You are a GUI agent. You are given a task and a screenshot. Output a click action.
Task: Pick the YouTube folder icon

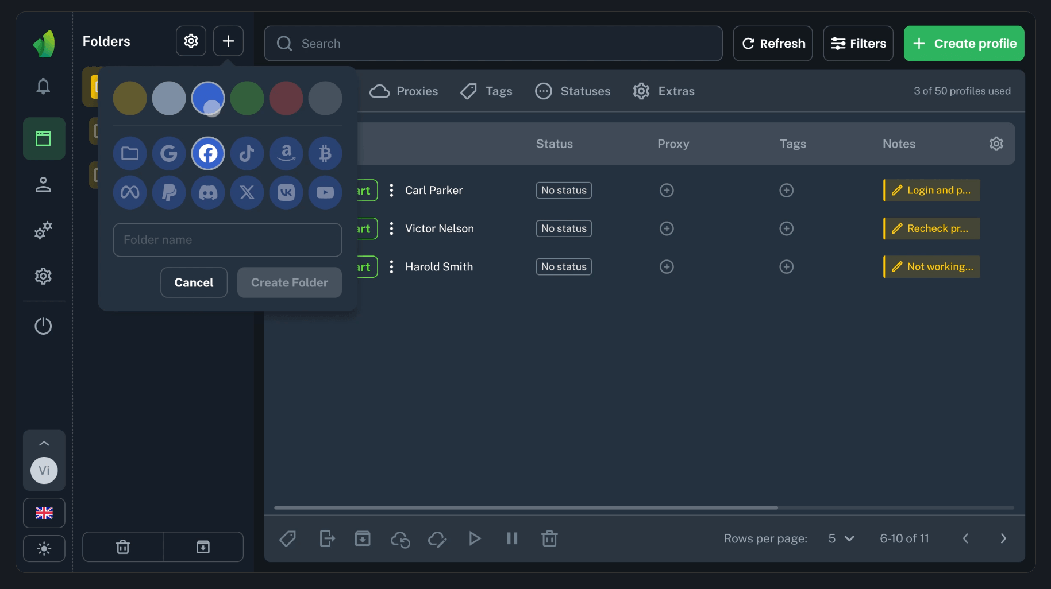point(325,192)
